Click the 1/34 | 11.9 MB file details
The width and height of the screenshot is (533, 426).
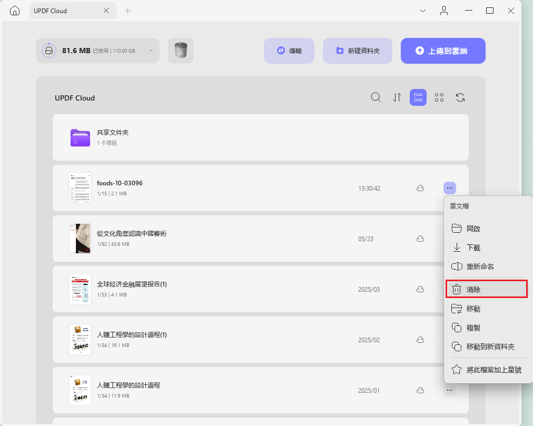(113, 396)
